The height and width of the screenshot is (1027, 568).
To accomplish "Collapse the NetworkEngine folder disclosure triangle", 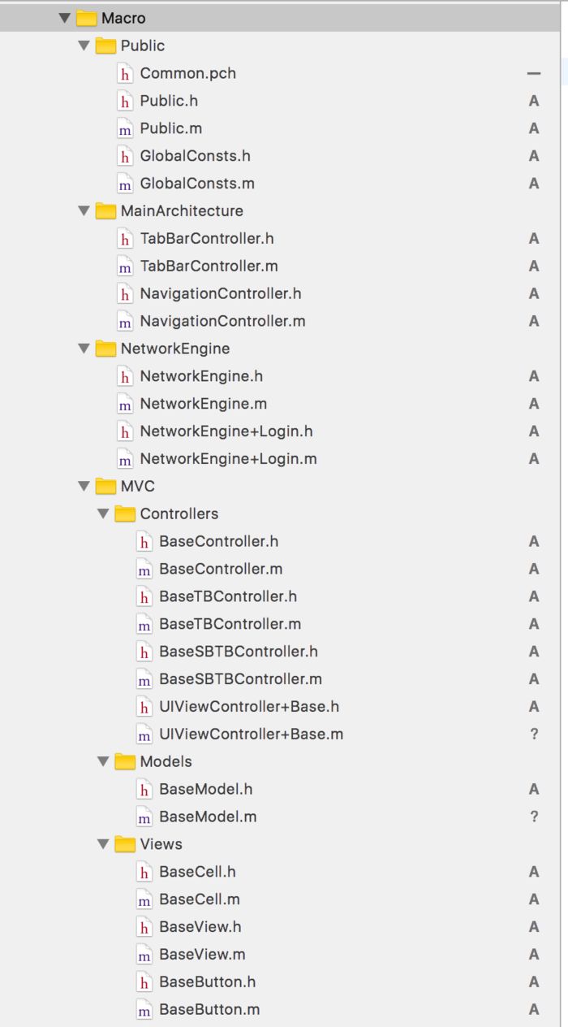I will pos(84,349).
